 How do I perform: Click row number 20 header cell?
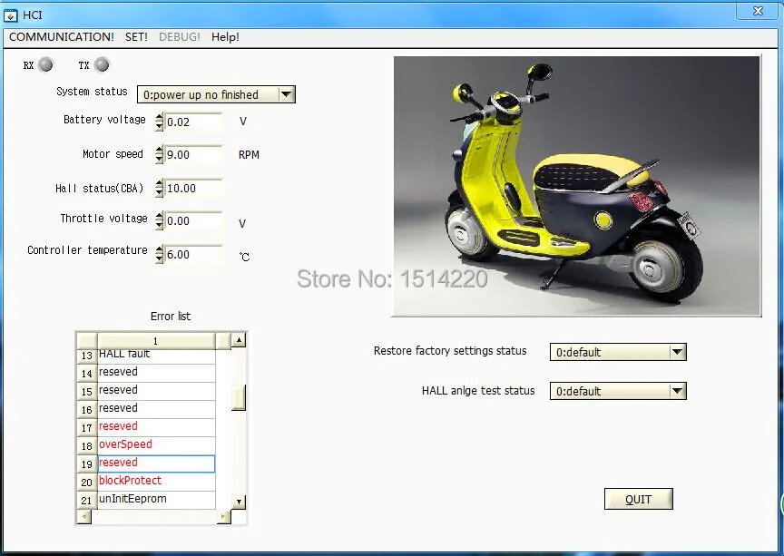(x=87, y=482)
